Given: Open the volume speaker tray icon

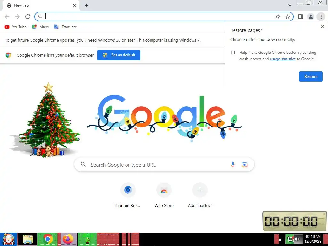Looking at the screenshot, I should [x=297, y=239].
